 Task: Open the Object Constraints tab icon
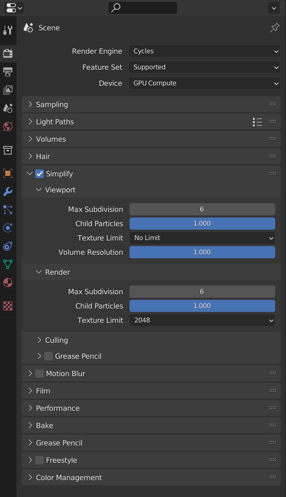pyautogui.click(x=8, y=246)
